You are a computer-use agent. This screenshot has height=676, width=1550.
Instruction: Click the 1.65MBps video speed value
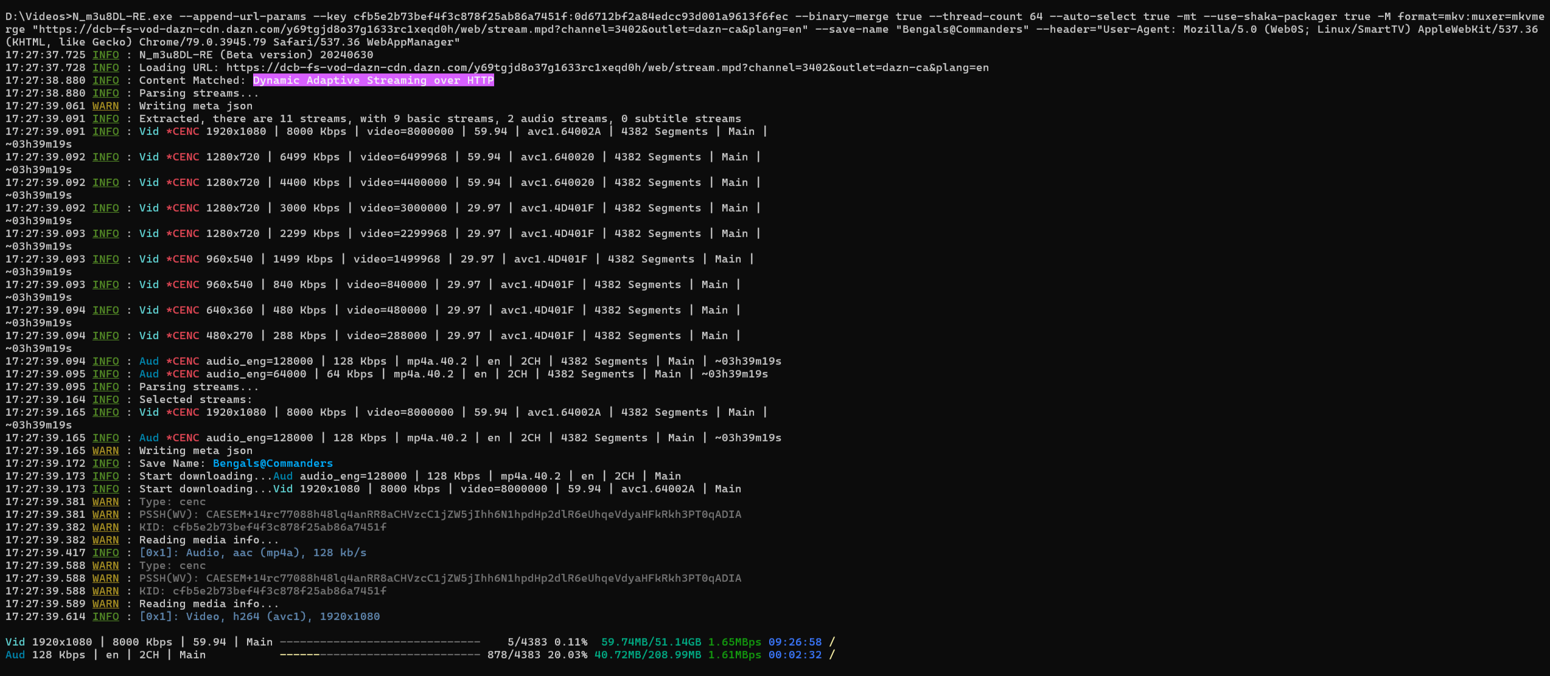click(x=734, y=642)
